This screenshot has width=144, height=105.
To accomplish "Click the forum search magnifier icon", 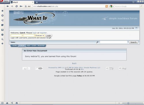I will pos(97,42).
